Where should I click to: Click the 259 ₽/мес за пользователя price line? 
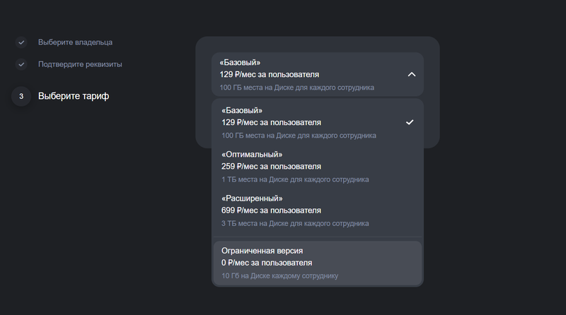[x=271, y=167]
